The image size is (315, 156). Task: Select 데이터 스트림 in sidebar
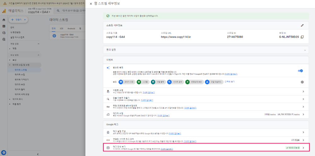21,70
